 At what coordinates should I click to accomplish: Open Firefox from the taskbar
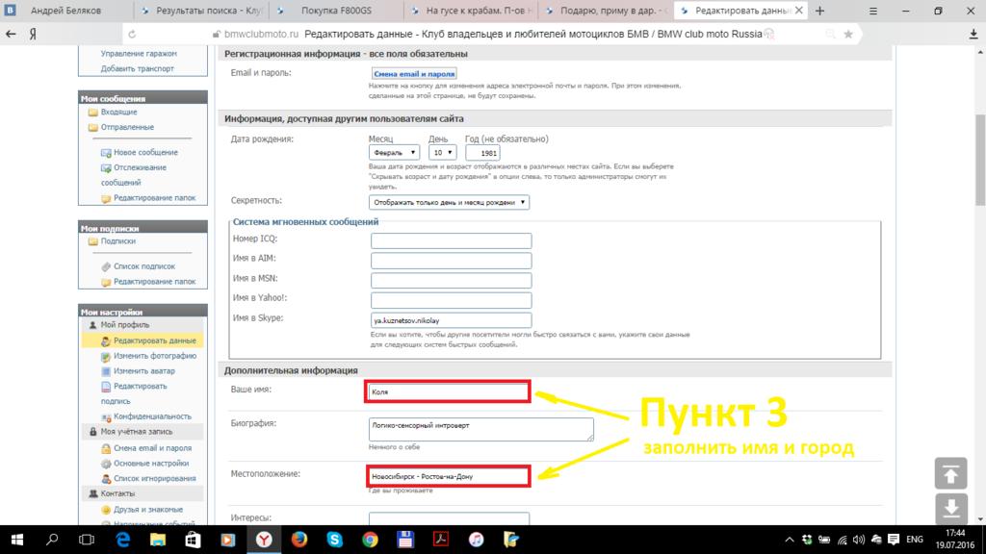298,539
